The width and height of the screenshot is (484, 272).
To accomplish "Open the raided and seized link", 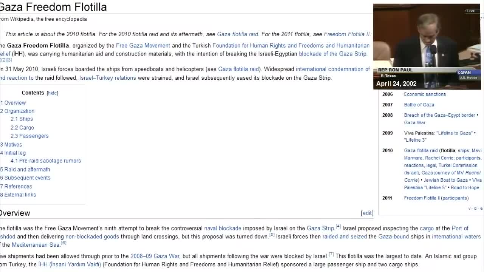I will point(344,236).
